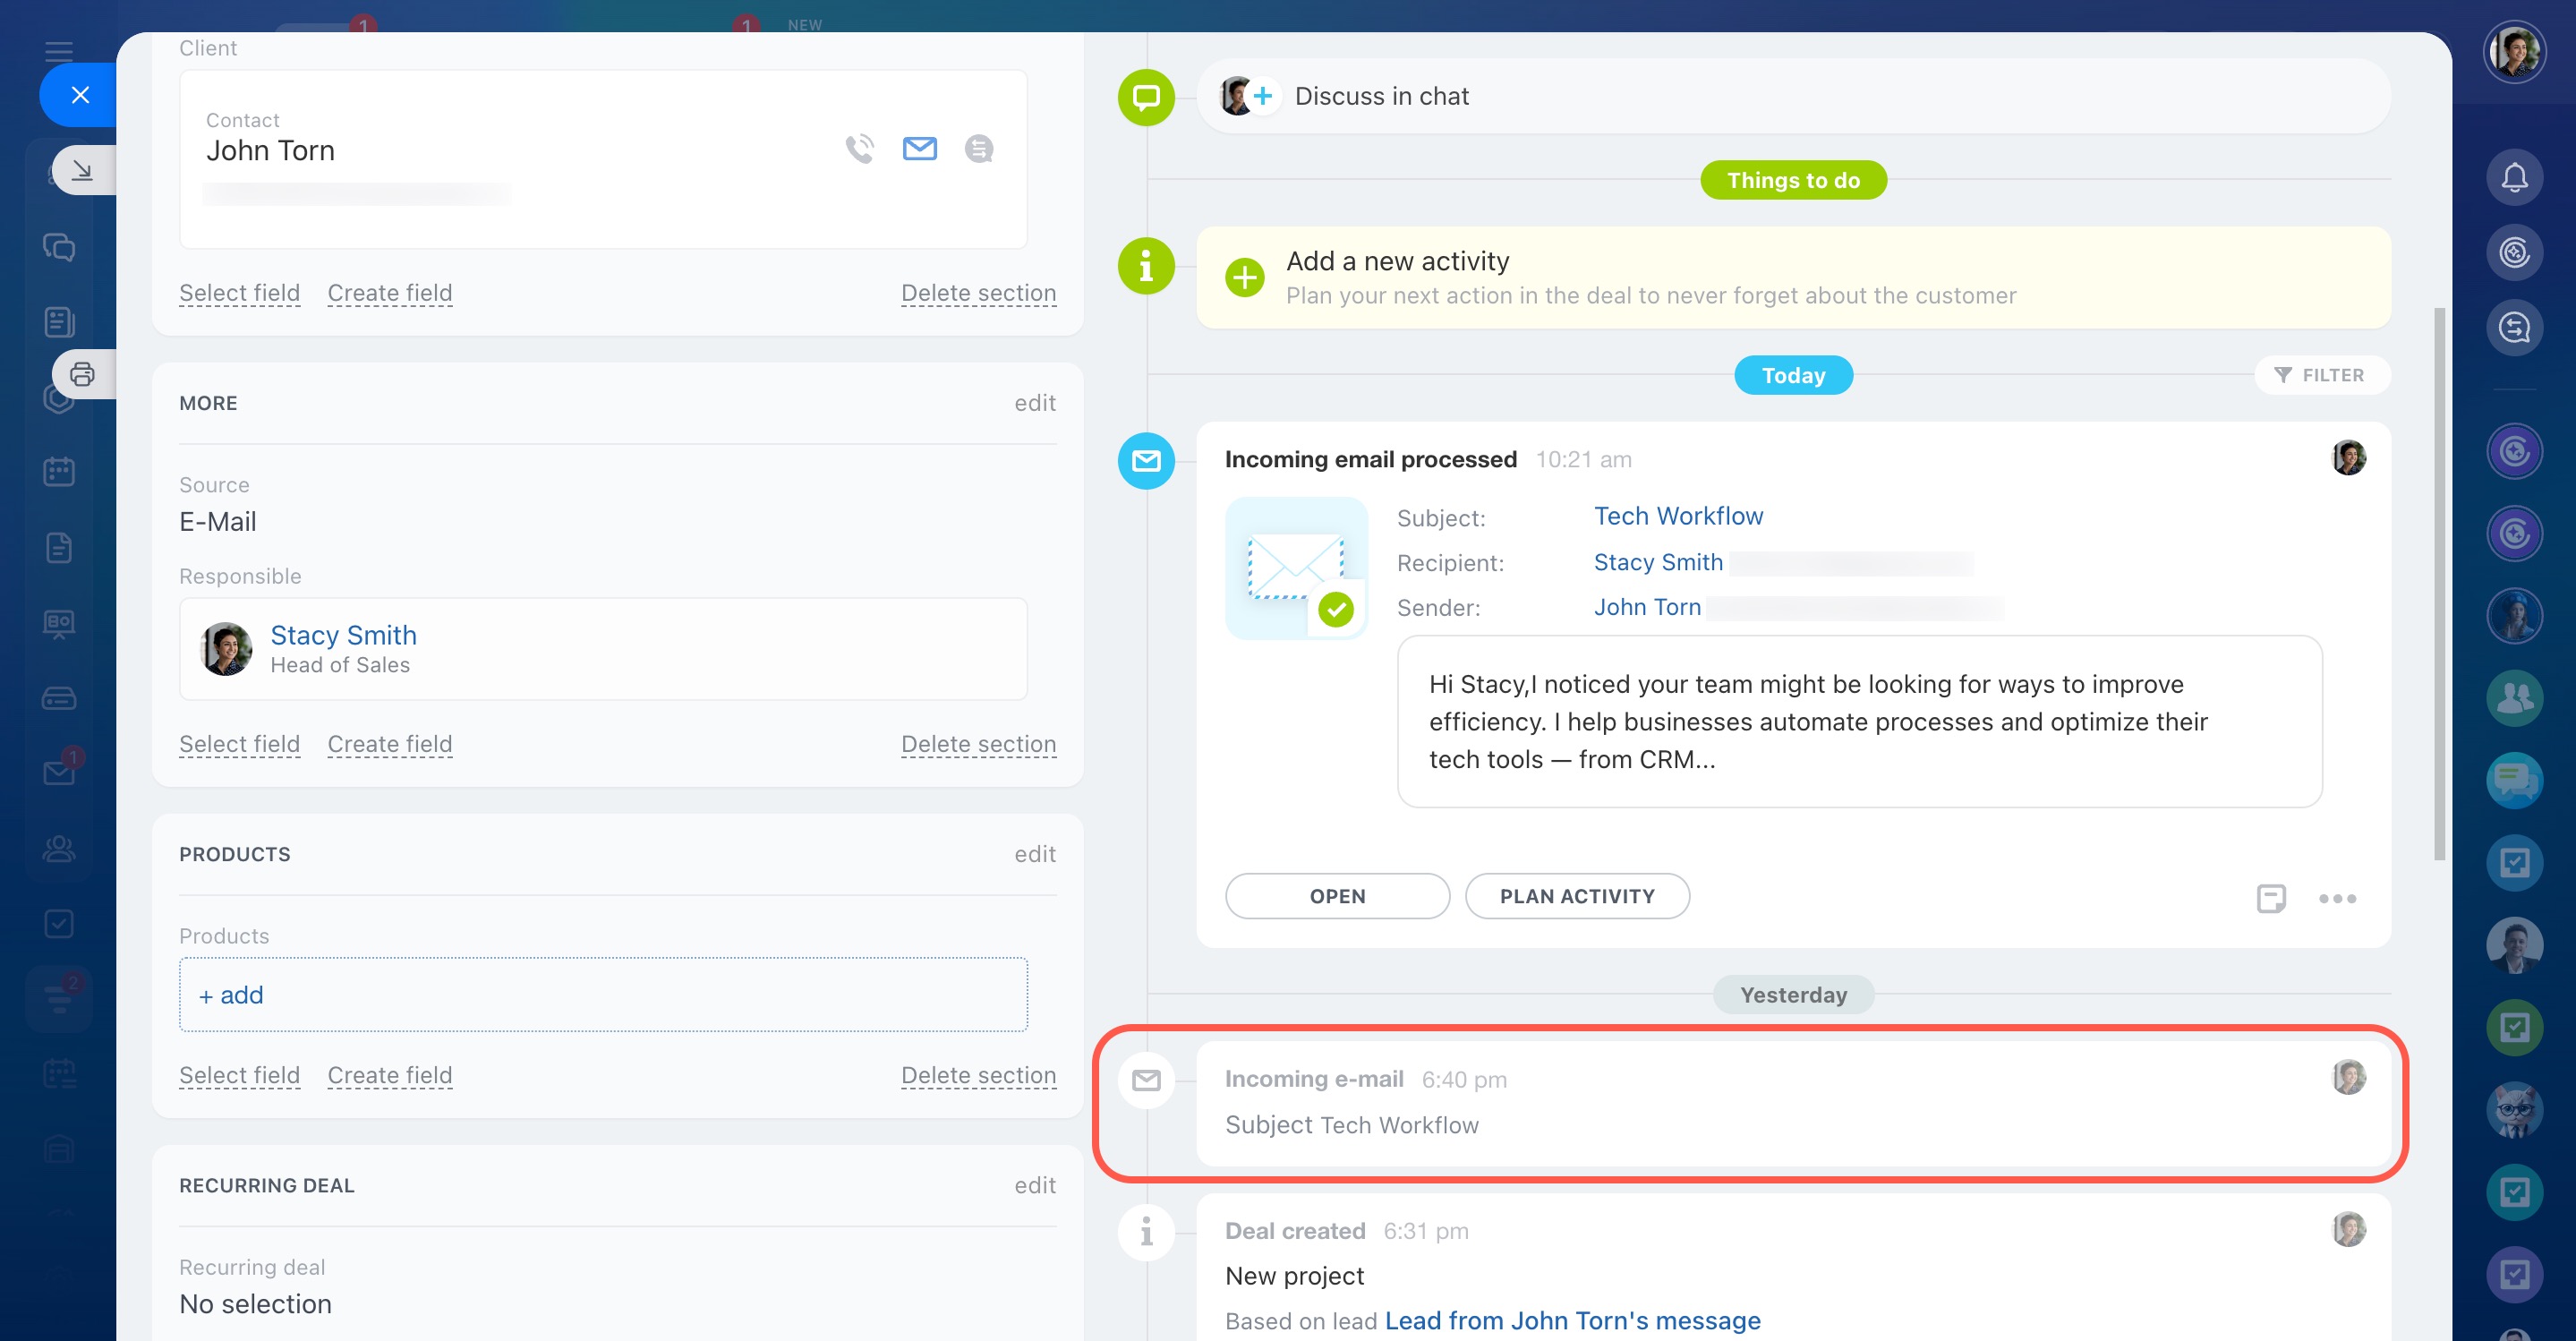The image size is (2576, 1341).
Task: Click the phone call icon for John Torn
Action: point(859,149)
